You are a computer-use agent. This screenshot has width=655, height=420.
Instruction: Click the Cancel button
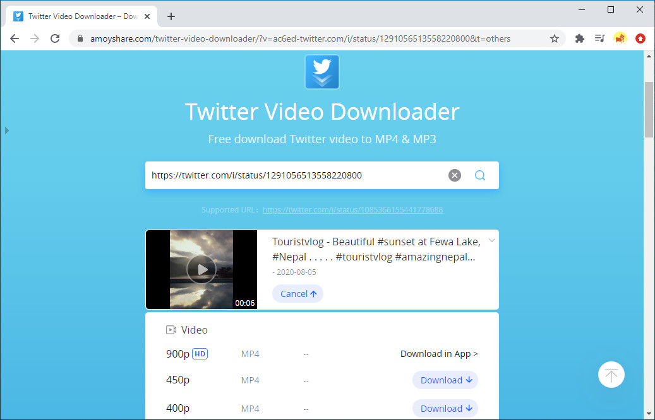[298, 294]
